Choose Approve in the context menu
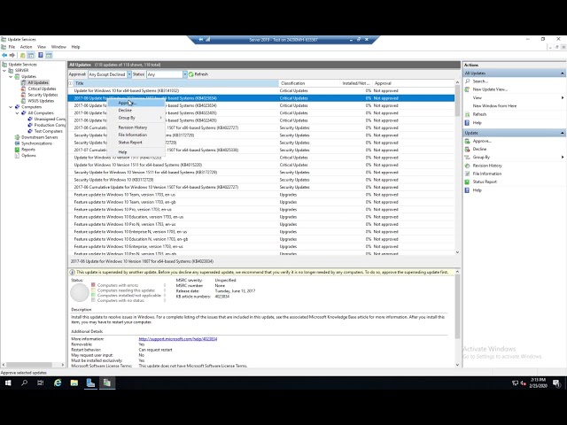 tap(136, 103)
